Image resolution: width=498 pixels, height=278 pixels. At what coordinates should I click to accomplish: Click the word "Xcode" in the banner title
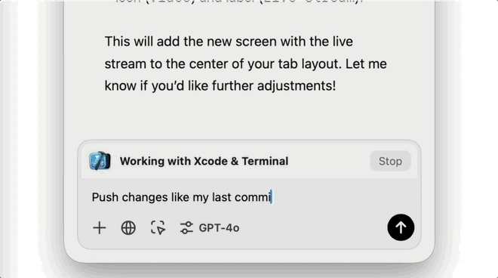pyautogui.click(x=211, y=161)
